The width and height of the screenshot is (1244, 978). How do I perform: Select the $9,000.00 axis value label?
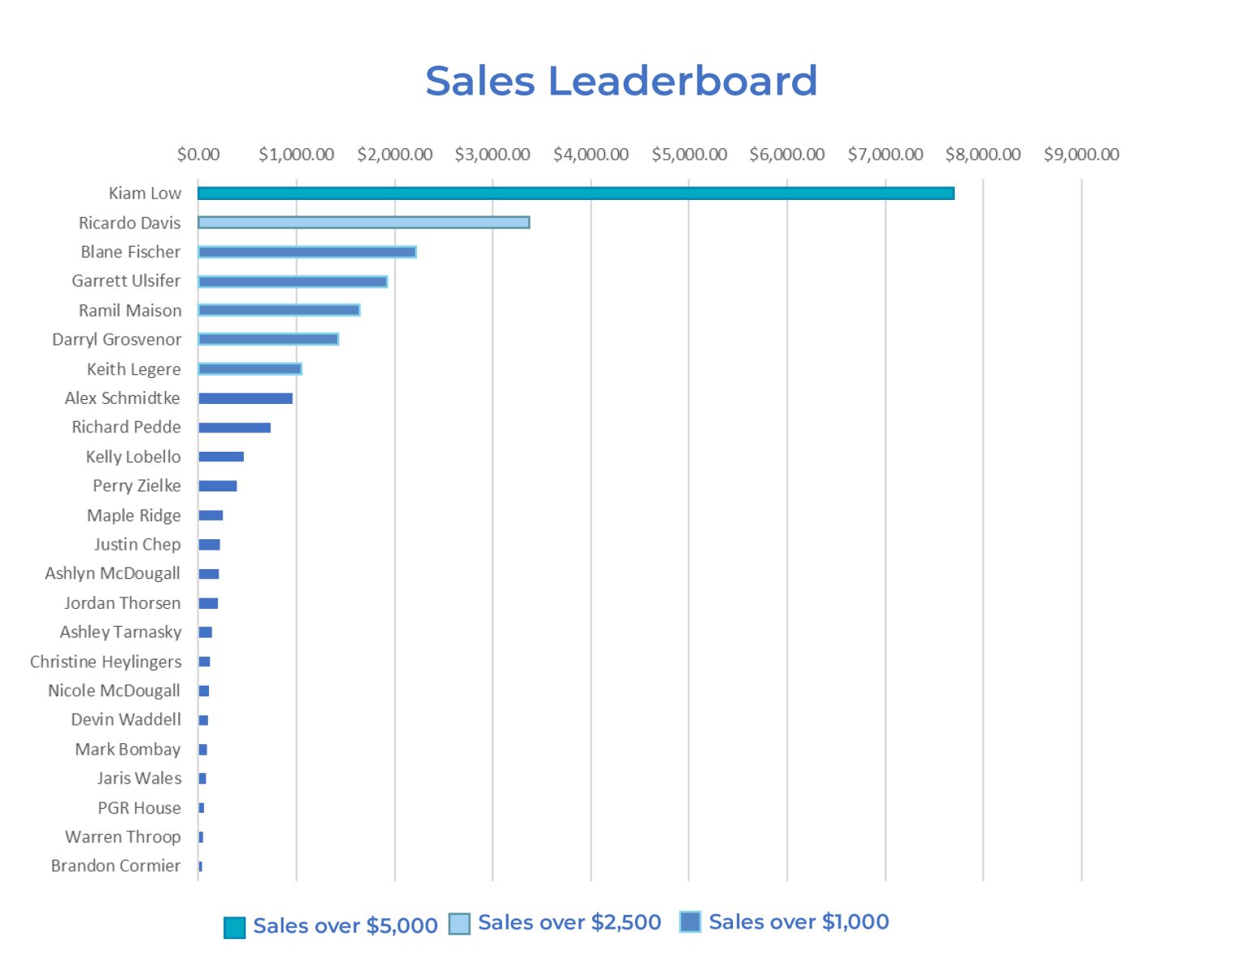tap(1081, 155)
